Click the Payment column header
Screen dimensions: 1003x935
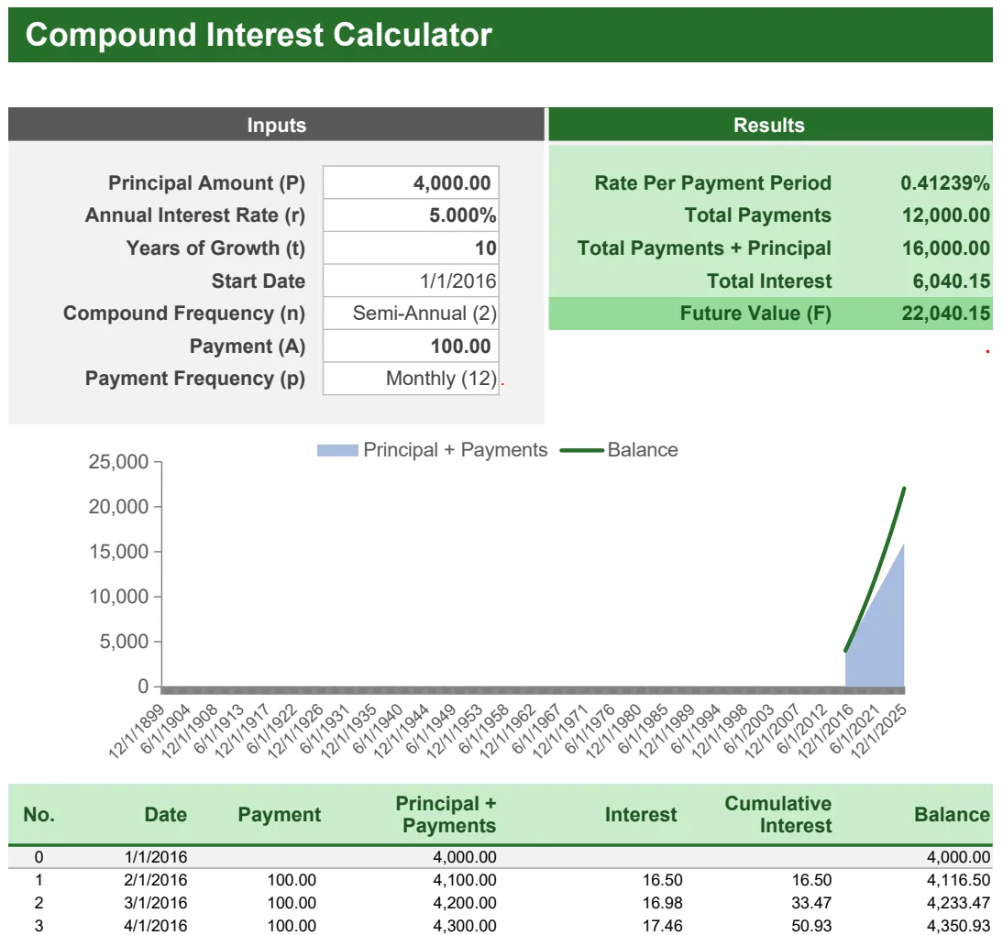280,814
